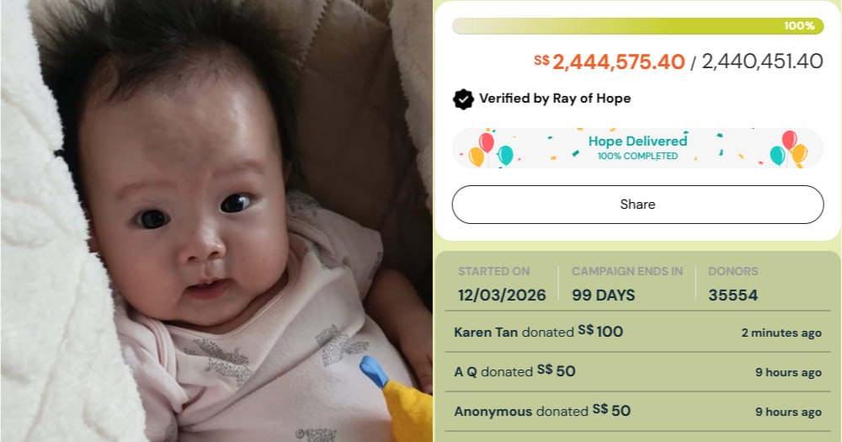
Task: Click the 100% campaign progress bar
Action: tap(637, 26)
